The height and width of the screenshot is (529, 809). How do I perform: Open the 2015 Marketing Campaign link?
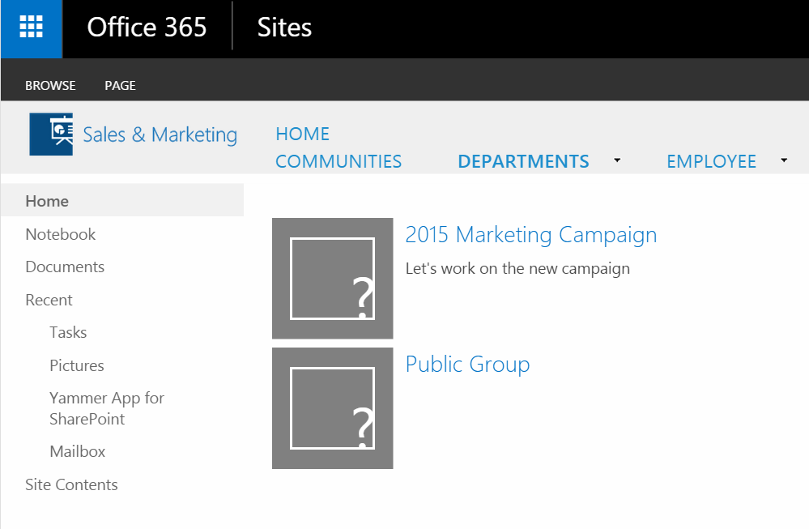click(x=531, y=236)
